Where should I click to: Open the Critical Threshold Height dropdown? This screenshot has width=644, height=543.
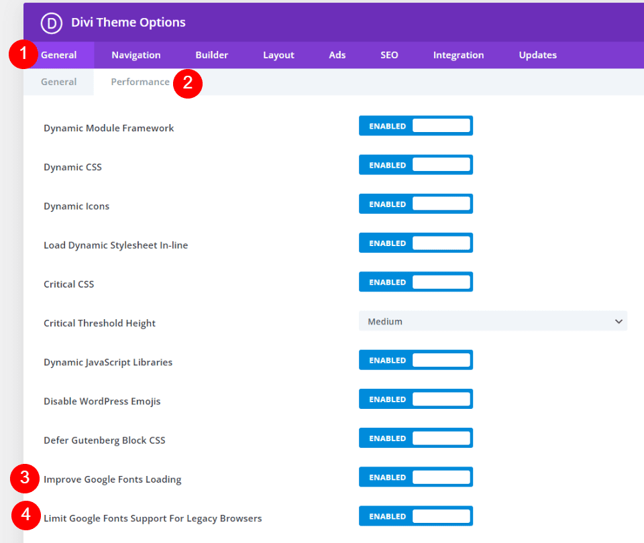coord(493,321)
